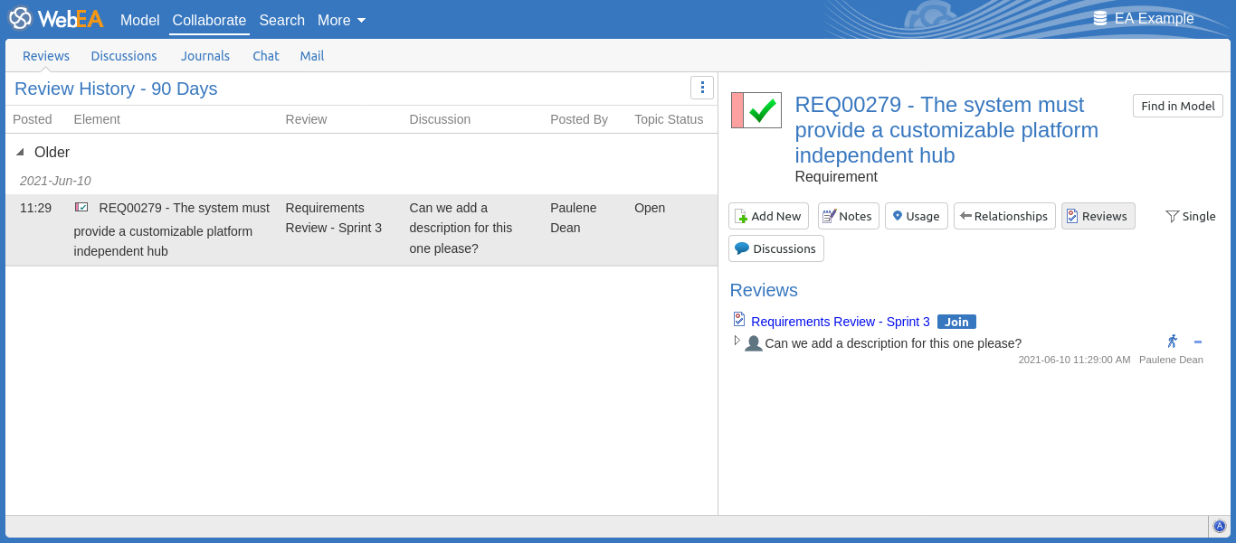Open the Requirements Review - Sprint 3 link

click(x=840, y=322)
